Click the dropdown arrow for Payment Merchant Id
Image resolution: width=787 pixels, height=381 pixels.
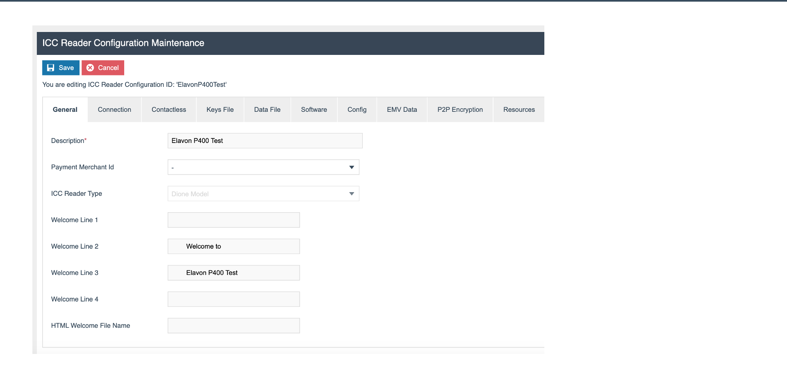pyautogui.click(x=351, y=167)
